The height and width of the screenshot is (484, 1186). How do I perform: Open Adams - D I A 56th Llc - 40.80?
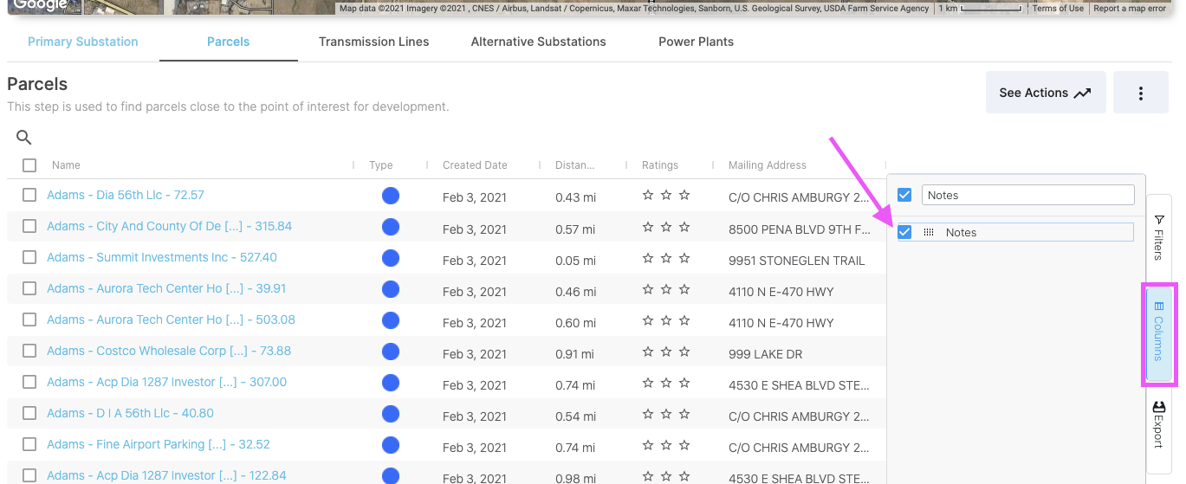click(x=130, y=413)
